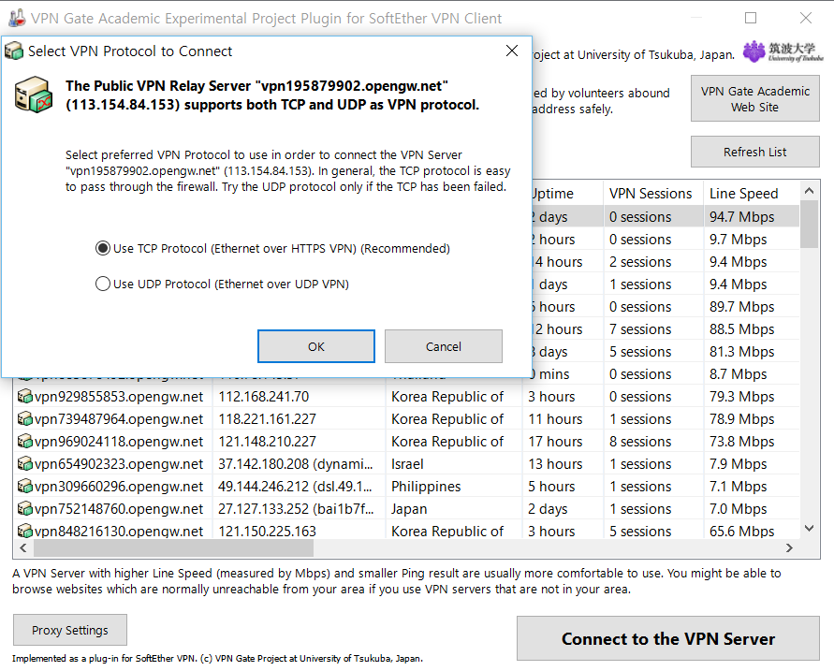This screenshot has width=834, height=671.
Task: Select host vpn309660296.opengw.net
Action: pos(119,487)
